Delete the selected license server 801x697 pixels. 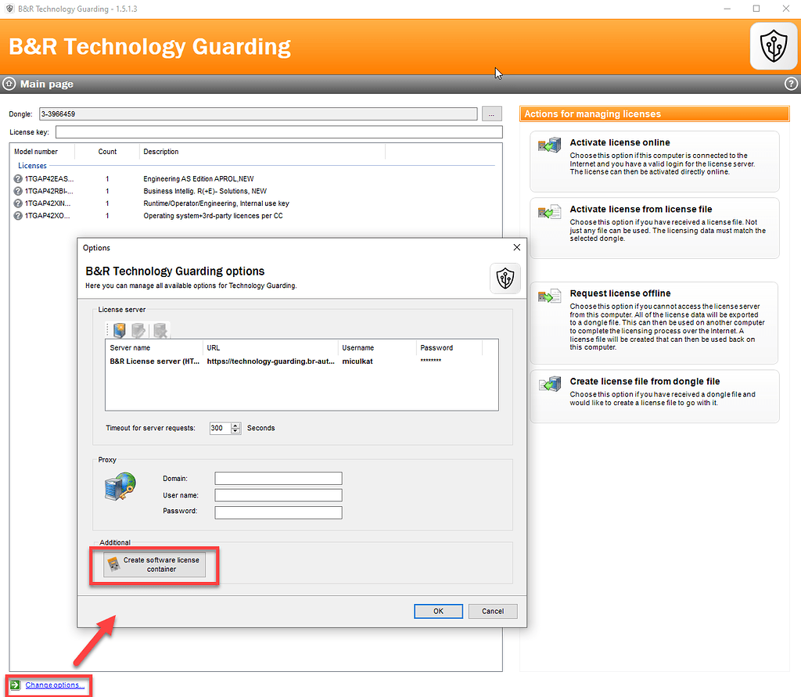(160, 331)
